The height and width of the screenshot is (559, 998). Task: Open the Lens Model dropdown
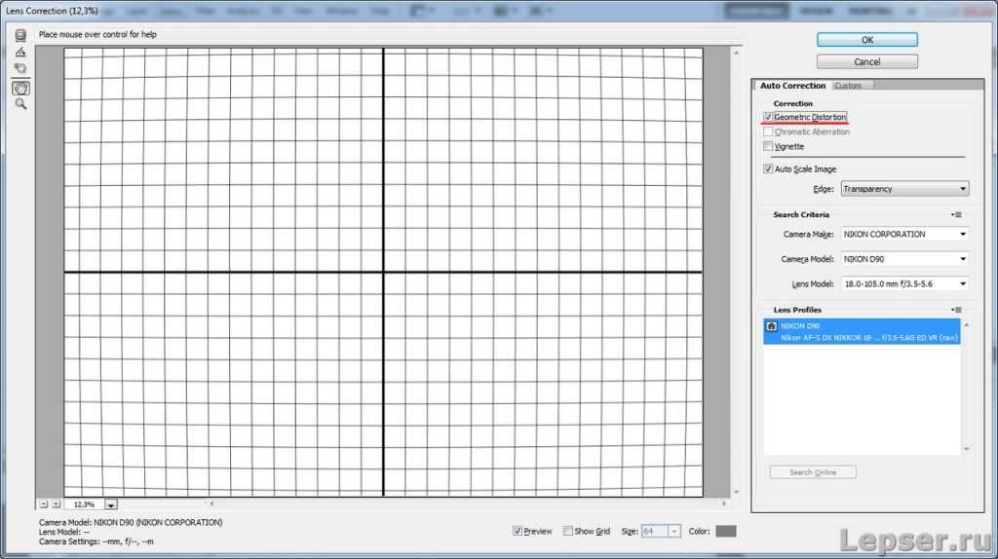[904, 283]
